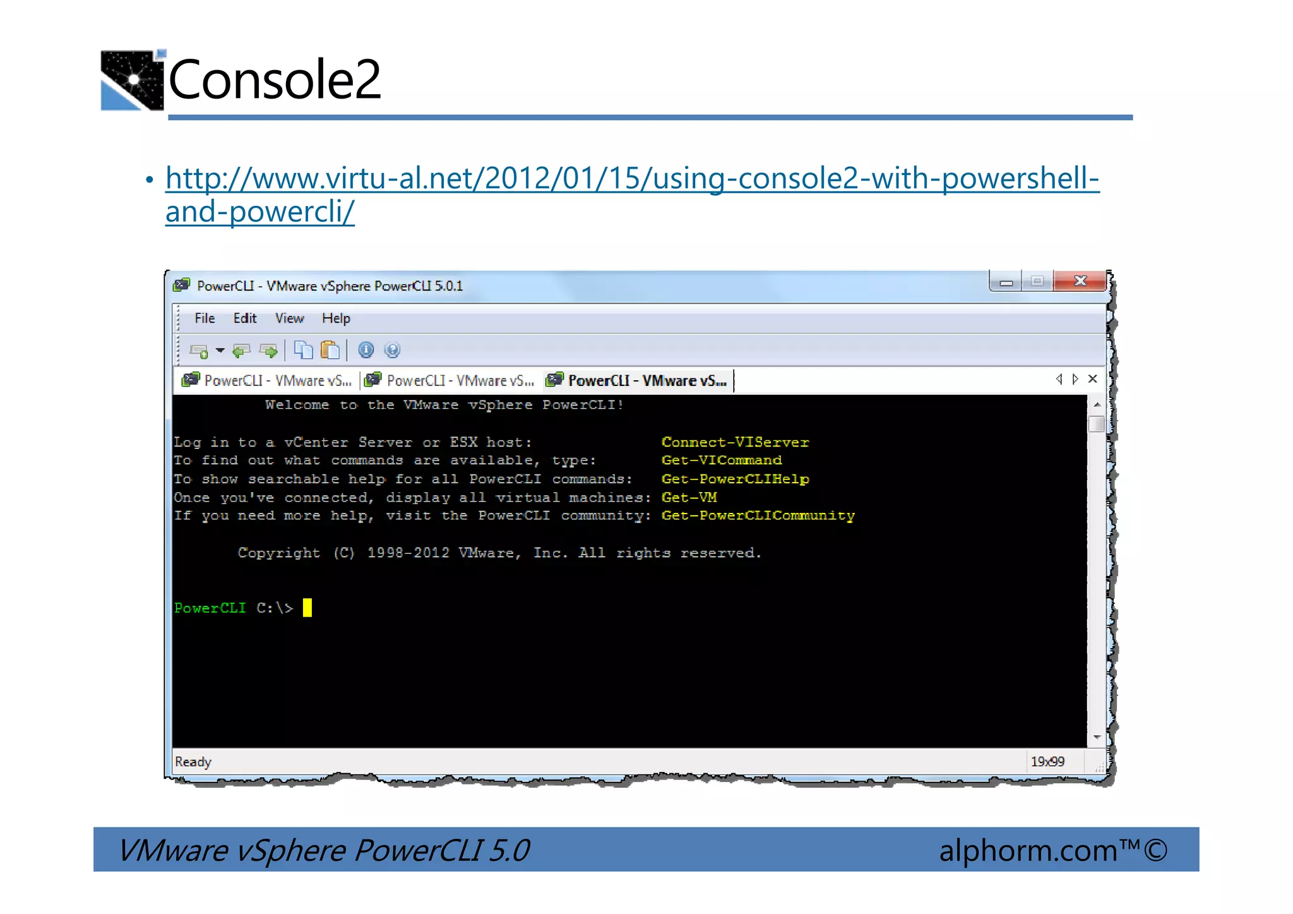The width and height of the screenshot is (1293, 914).
Task: Click the Get-PowerCLIHelp command text
Action: 736,479
